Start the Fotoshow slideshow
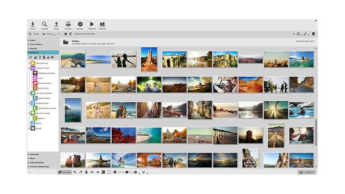The image size is (345, 194). tap(91, 25)
